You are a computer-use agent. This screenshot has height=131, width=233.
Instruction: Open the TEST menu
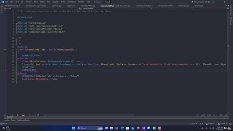click(x=48, y=2)
